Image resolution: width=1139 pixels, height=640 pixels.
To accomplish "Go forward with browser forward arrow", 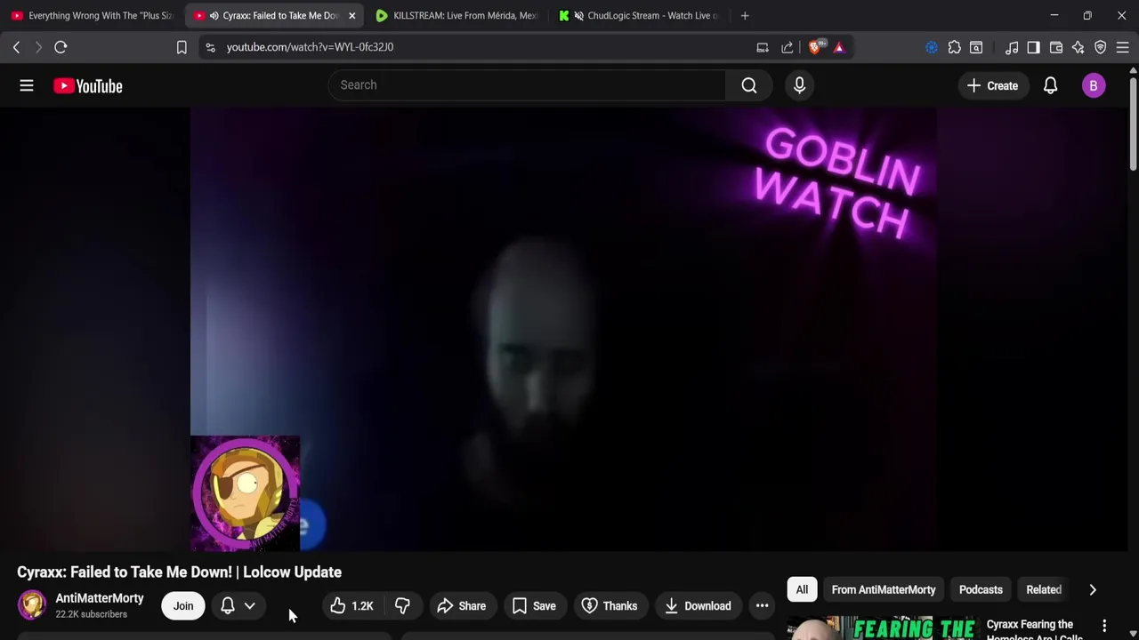I will [x=38, y=47].
